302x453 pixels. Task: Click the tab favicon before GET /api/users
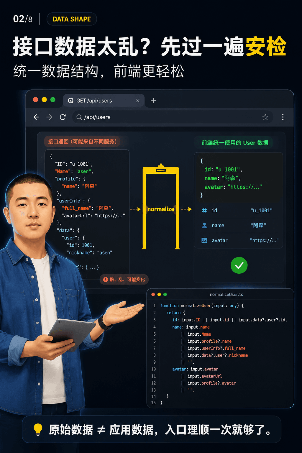[71, 101]
